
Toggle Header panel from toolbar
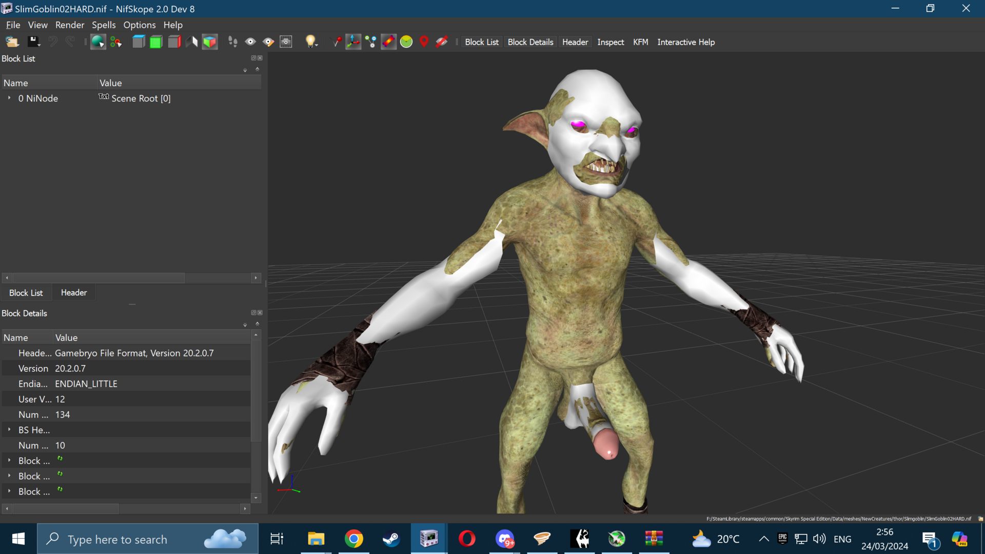[575, 42]
